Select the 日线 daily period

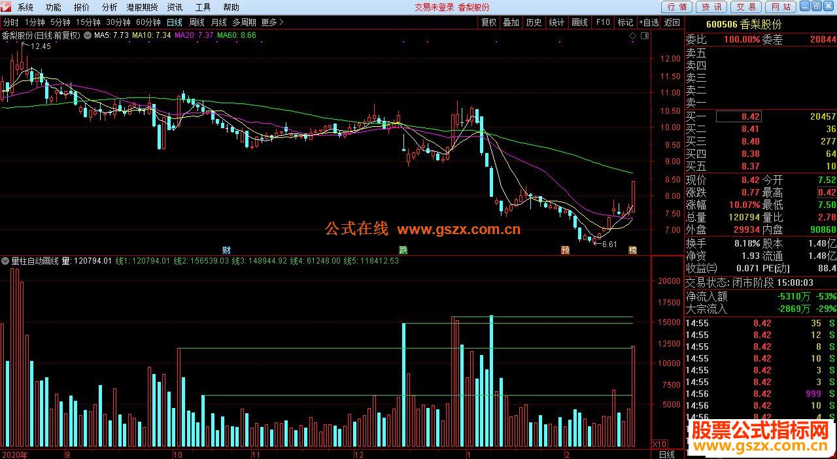click(175, 22)
